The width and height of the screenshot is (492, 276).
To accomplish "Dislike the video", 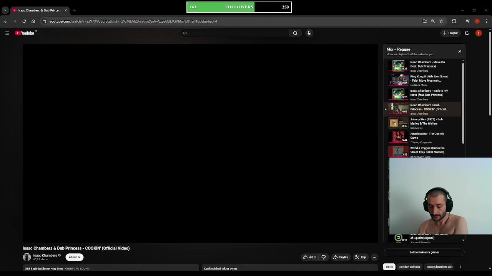I will coord(324,257).
